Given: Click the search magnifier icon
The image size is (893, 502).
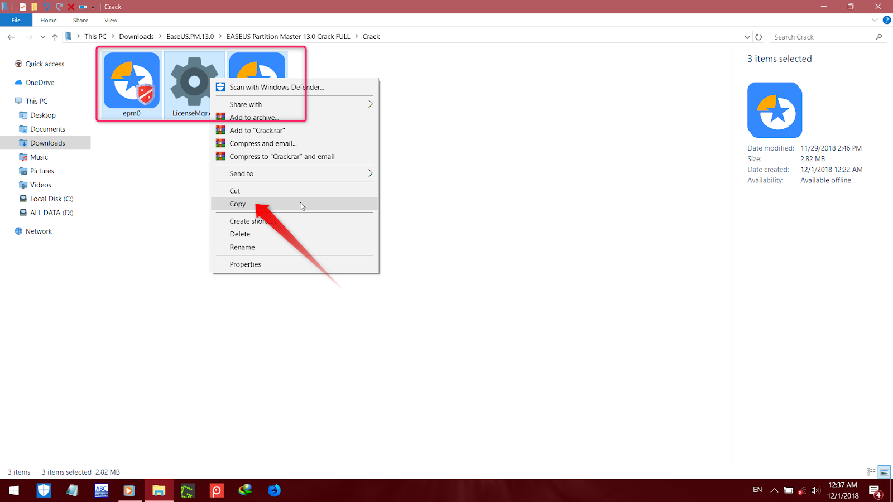Looking at the screenshot, I should [879, 37].
